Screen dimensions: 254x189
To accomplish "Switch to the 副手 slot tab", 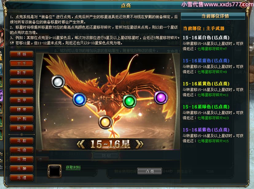I will click(21, 73).
